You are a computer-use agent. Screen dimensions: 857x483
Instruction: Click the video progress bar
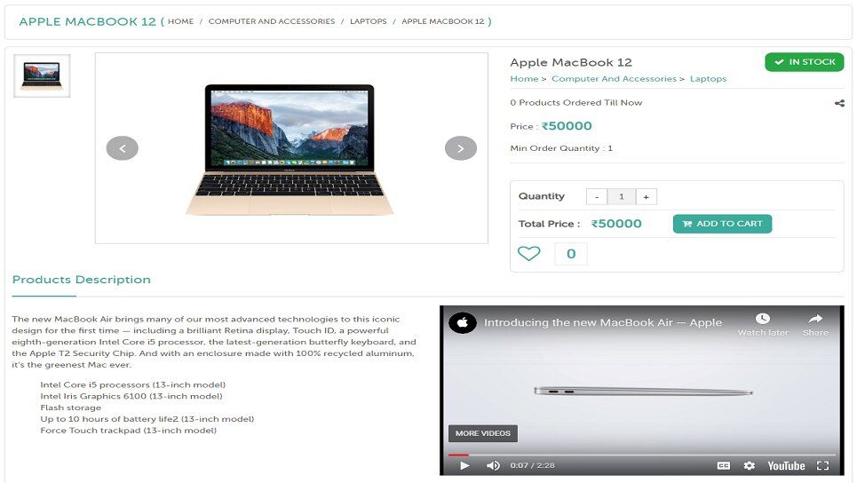[642, 455]
